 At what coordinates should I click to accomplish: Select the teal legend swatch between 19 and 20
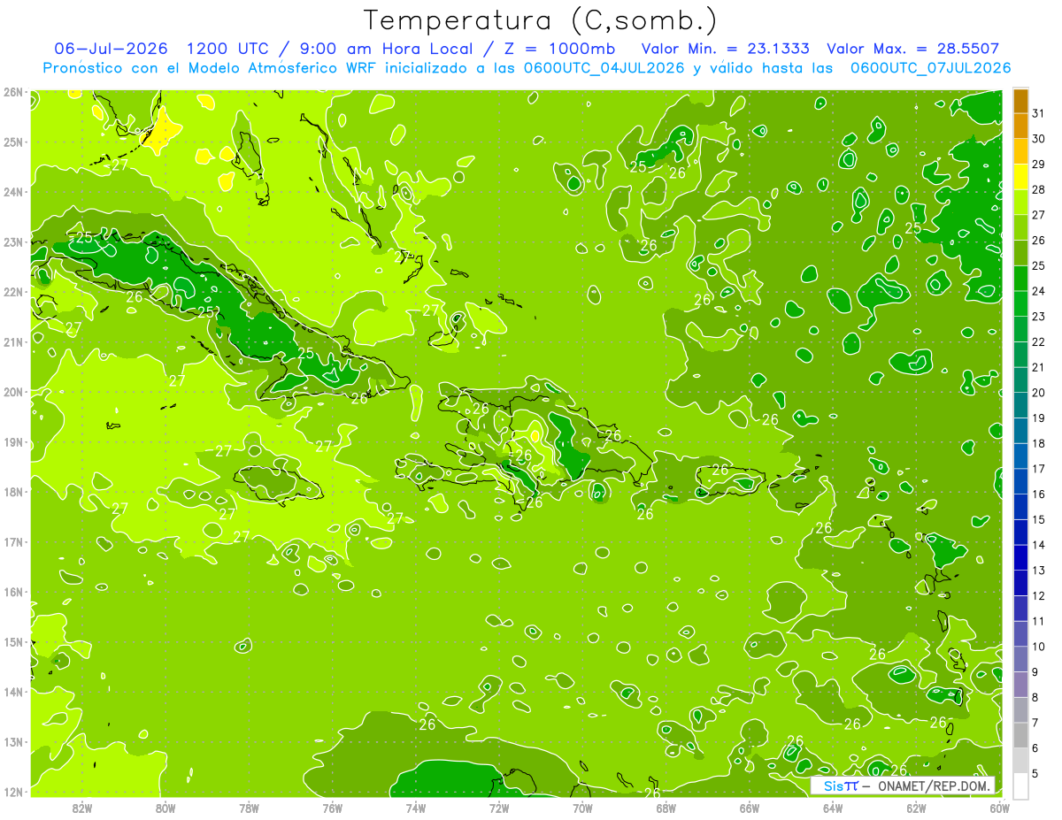coord(1020,404)
